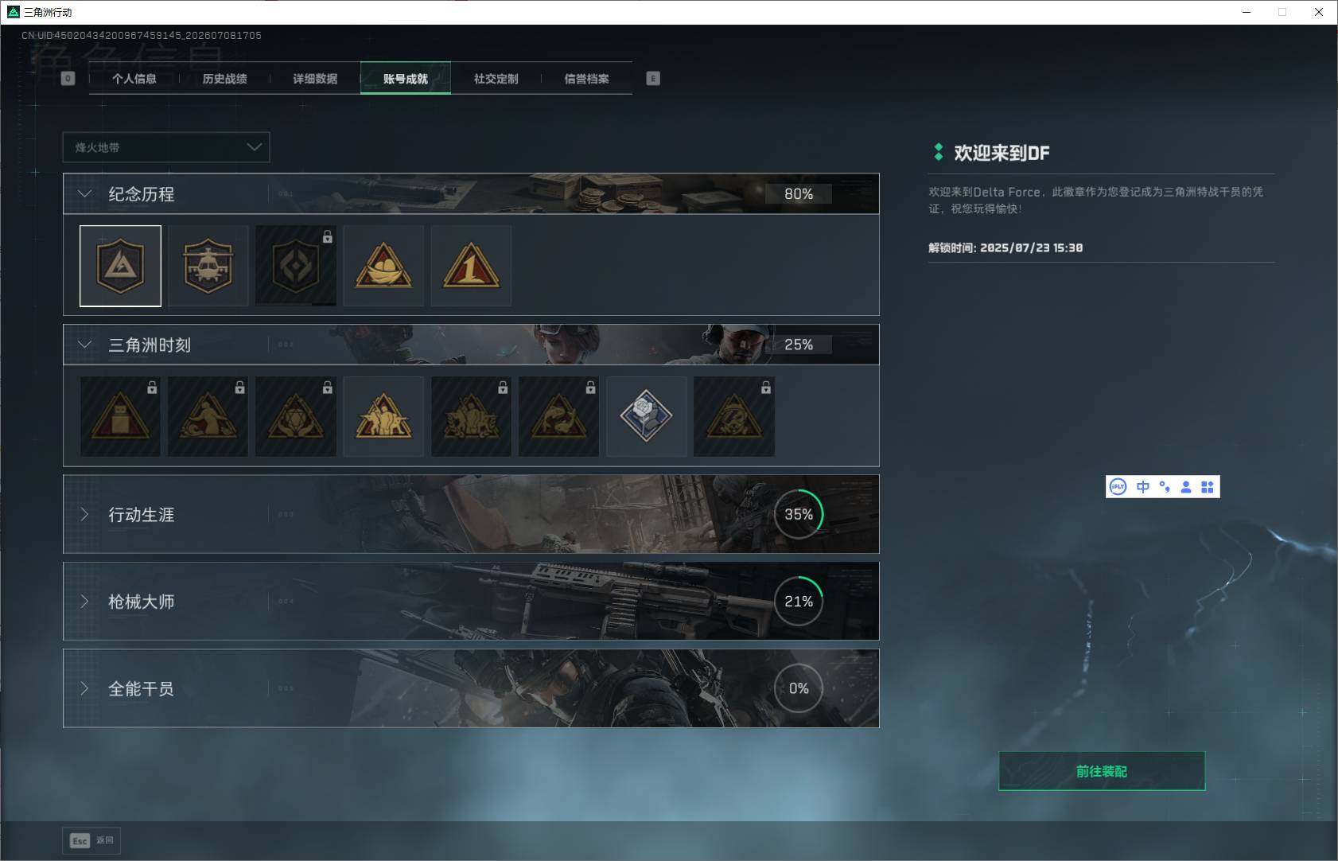The image size is (1338, 861).
Task: Click the 25% completion label
Action: pyautogui.click(x=799, y=345)
